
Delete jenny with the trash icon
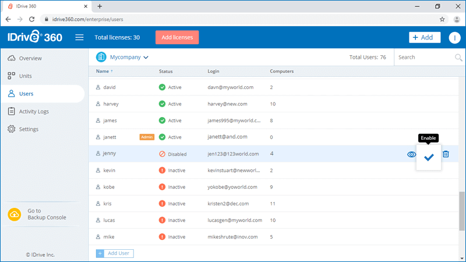point(446,154)
